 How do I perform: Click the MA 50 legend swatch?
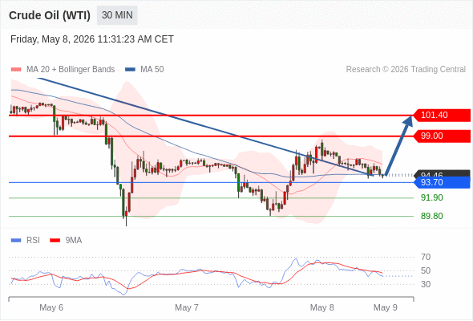130,70
